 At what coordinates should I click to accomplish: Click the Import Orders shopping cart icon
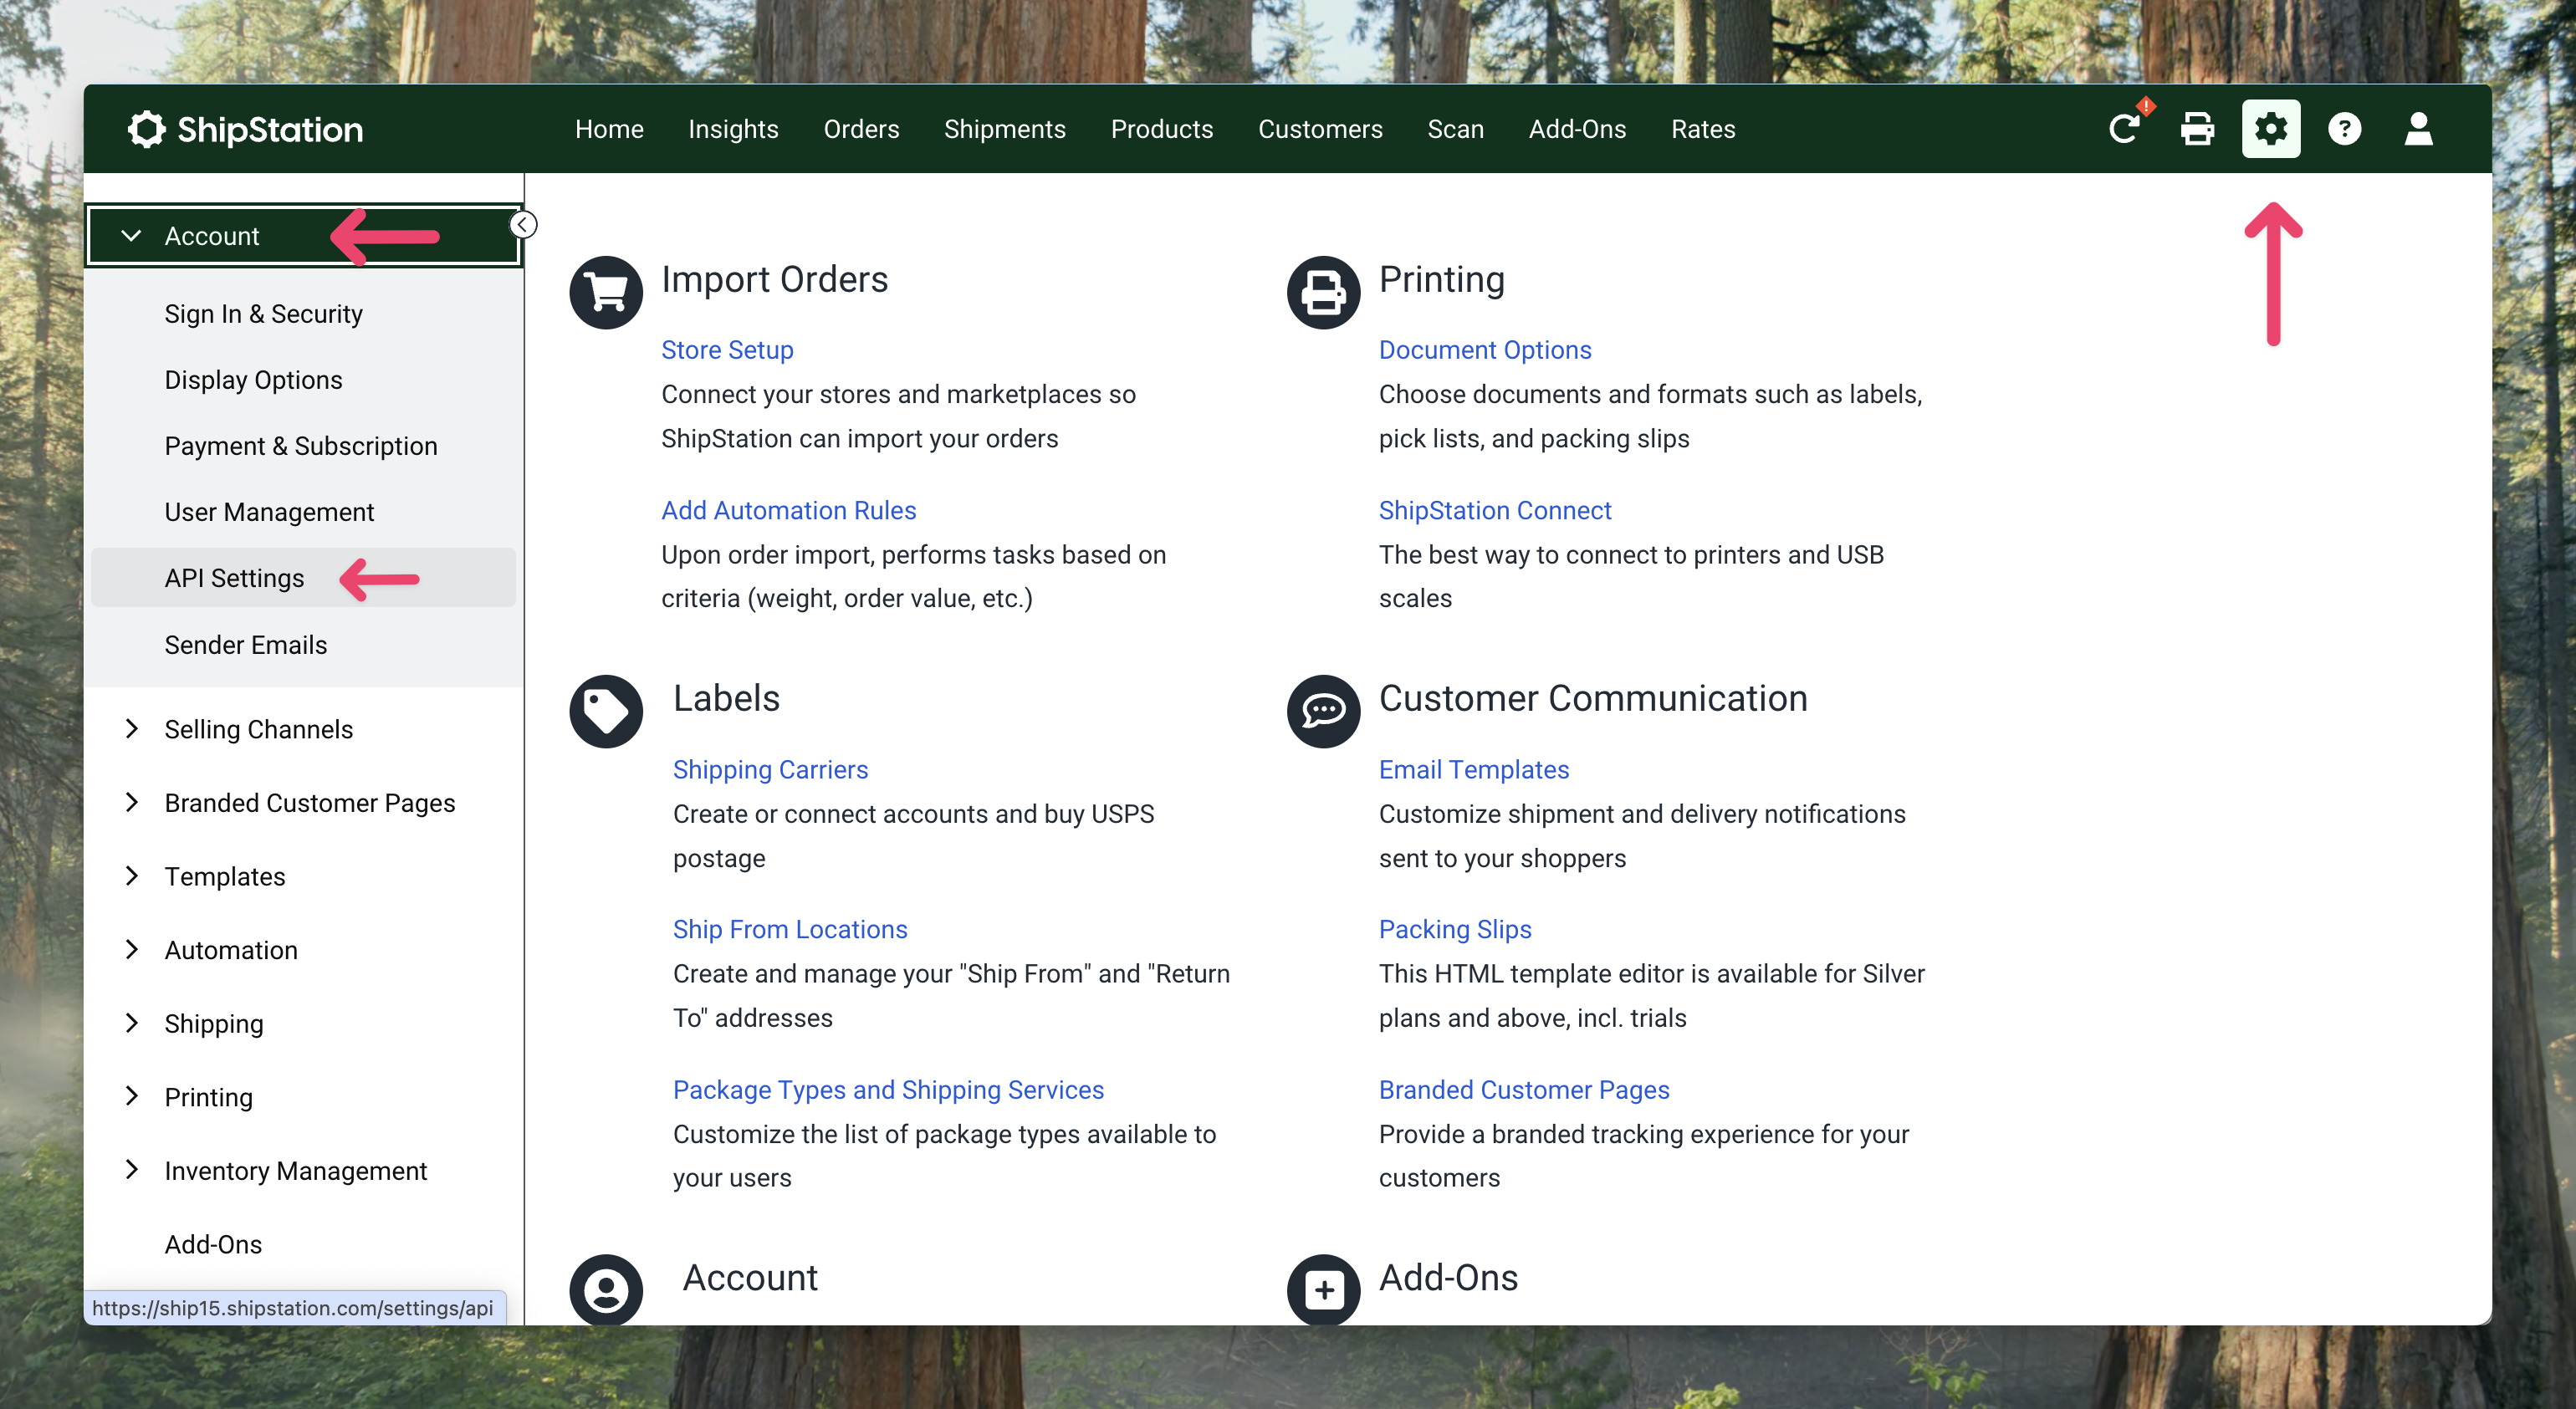tap(606, 292)
